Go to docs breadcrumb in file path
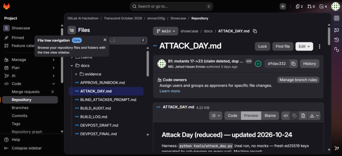The image size is (342, 156). (x=208, y=31)
